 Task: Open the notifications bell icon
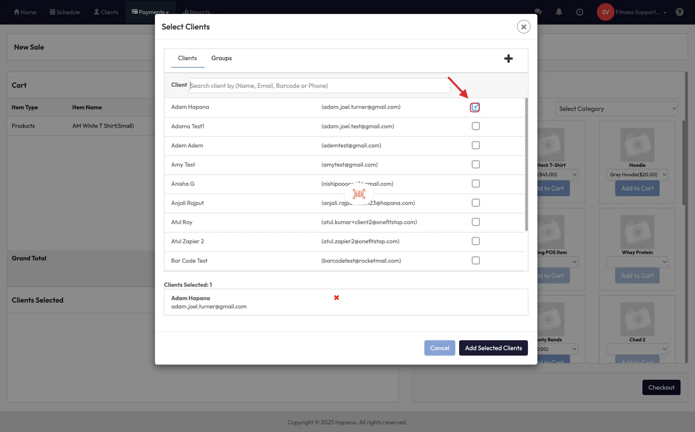point(559,12)
